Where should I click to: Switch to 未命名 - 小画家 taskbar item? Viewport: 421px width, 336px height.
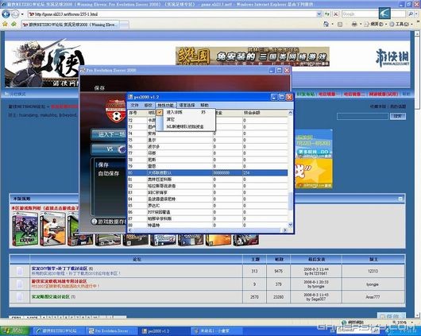pyautogui.click(x=216, y=331)
